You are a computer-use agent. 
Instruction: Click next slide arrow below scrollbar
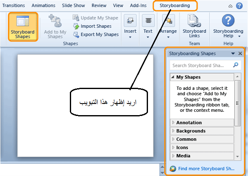[x=162, y=173]
